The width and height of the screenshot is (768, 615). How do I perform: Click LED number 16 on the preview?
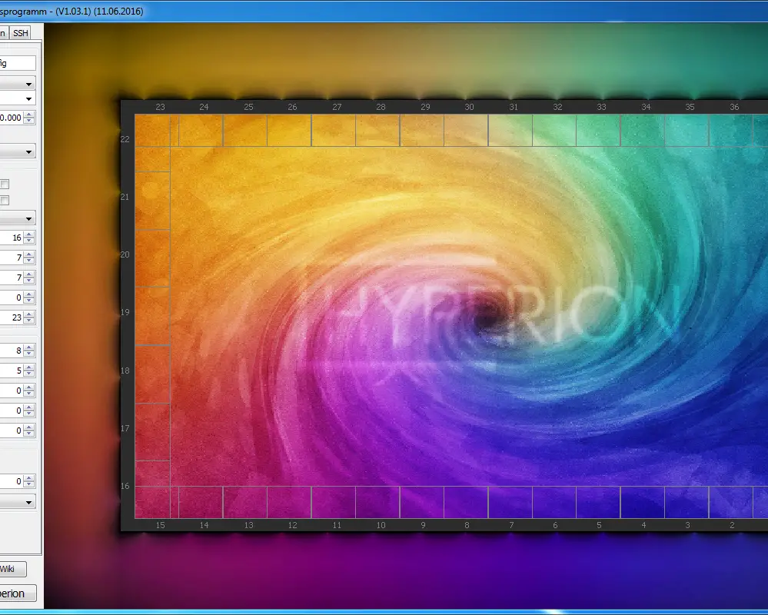click(125, 486)
